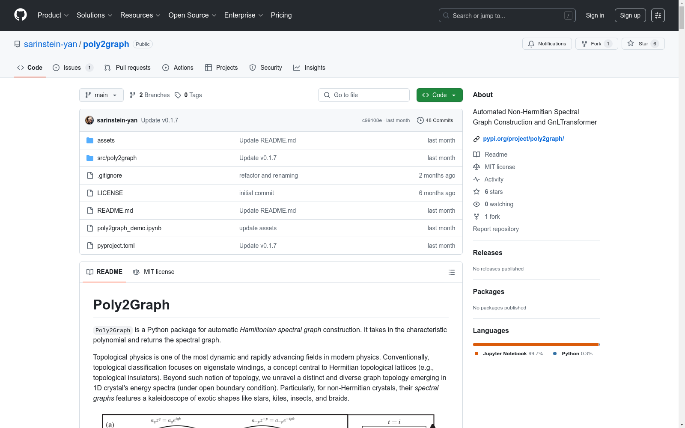Click the Python blue language dot
The image size is (685, 428).
click(555, 354)
